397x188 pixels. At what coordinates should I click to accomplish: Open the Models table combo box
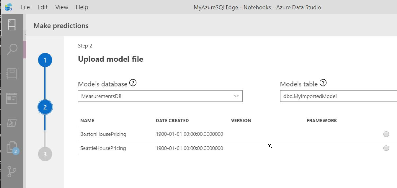click(x=338, y=96)
